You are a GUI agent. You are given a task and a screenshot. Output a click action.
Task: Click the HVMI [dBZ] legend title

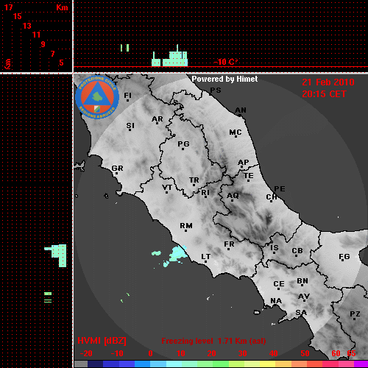coord(102,341)
